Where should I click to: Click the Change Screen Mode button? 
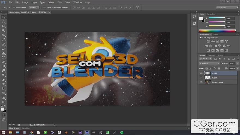(4, 120)
